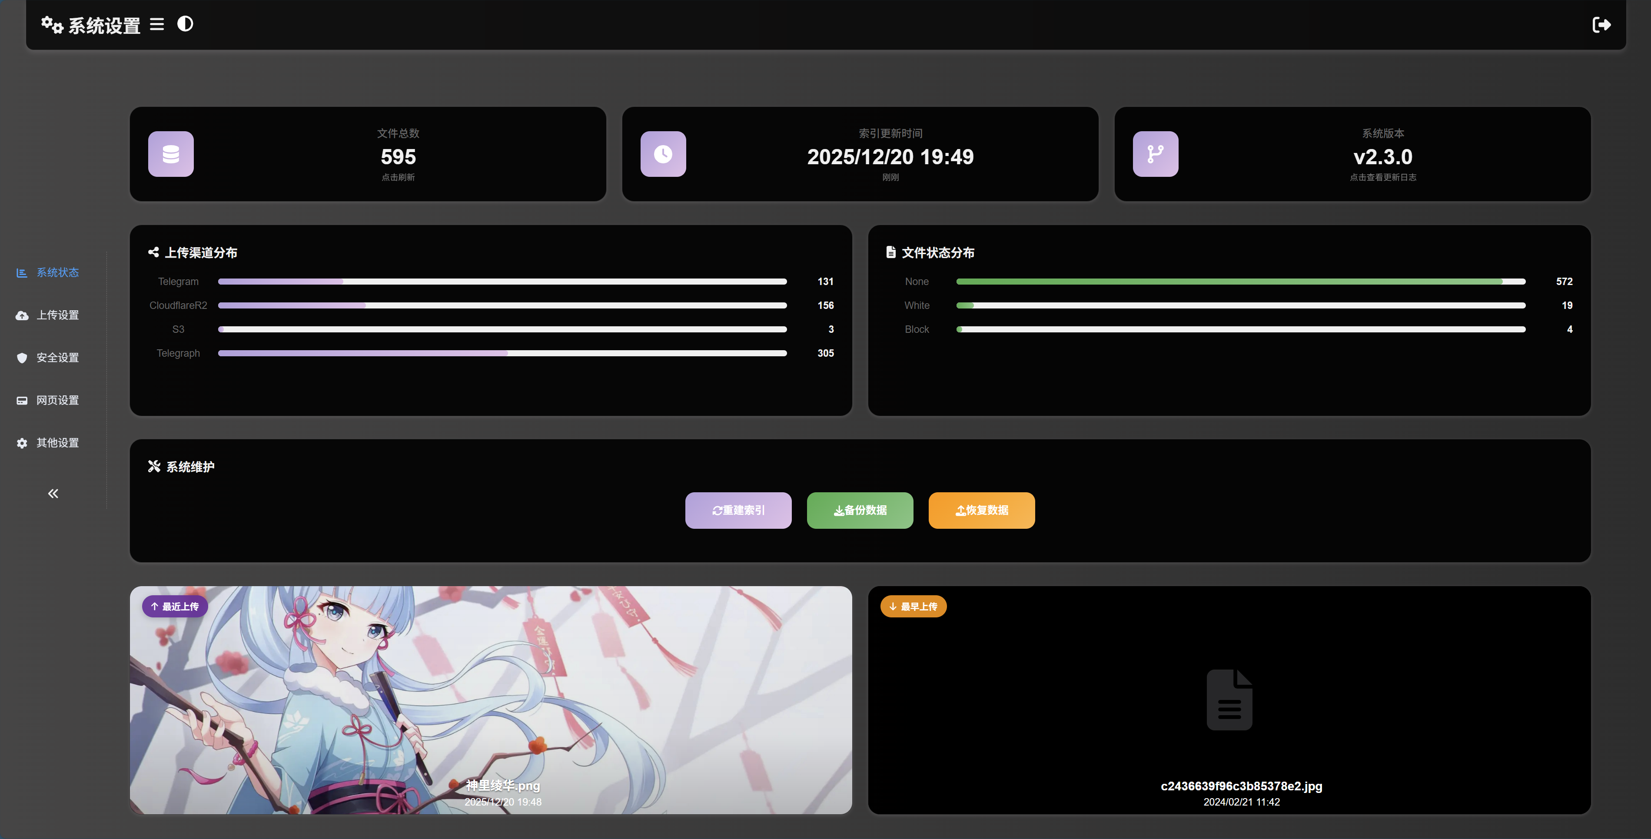Click the Telegraph count 305
The image size is (1651, 839).
pyautogui.click(x=826, y=353)
